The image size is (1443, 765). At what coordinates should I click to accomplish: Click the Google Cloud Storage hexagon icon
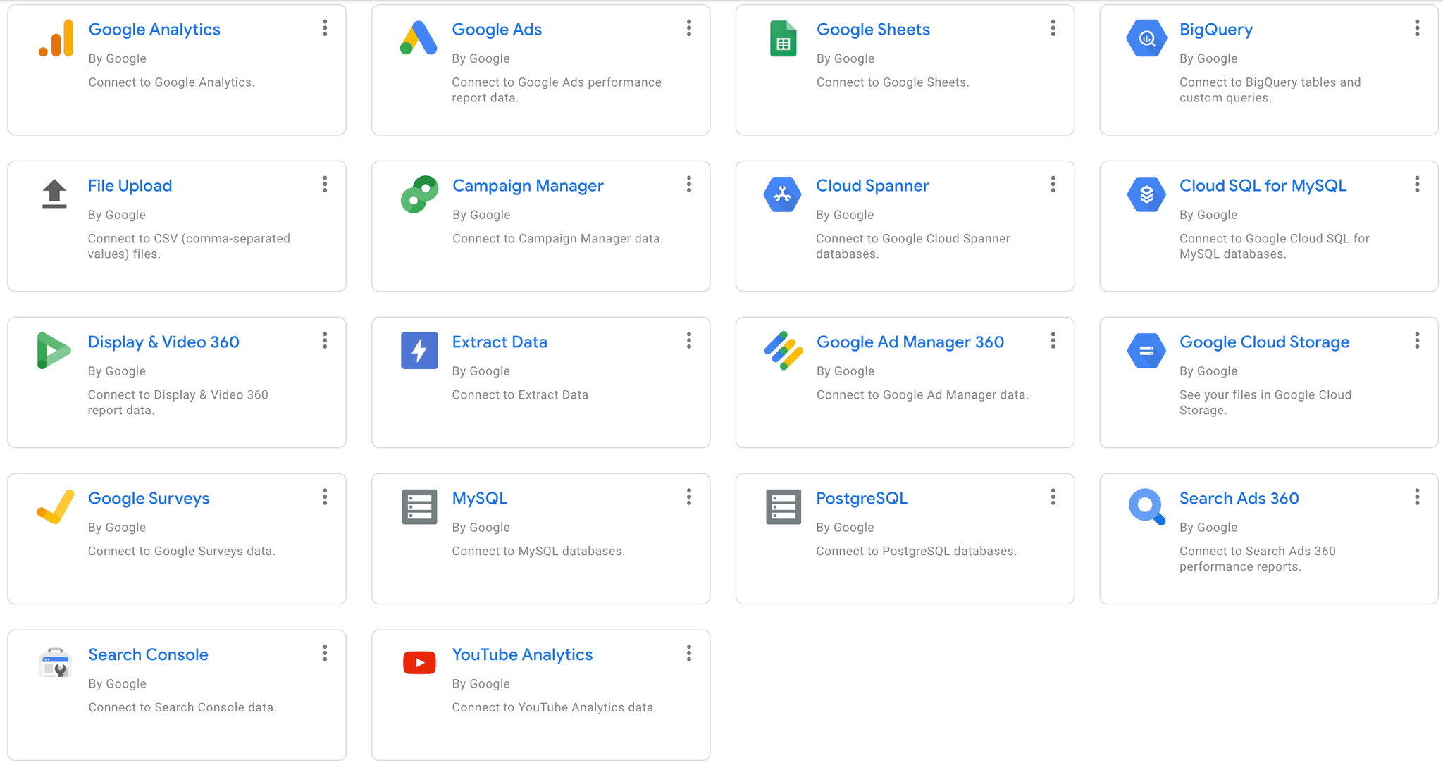click(1146, 351)
